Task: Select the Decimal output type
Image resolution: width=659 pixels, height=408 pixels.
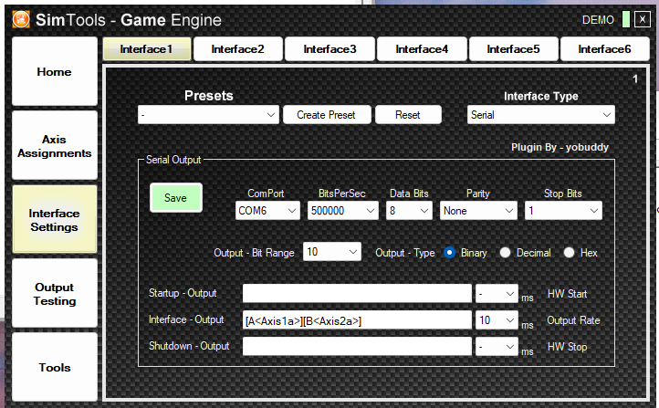Action: coord(506,253)
